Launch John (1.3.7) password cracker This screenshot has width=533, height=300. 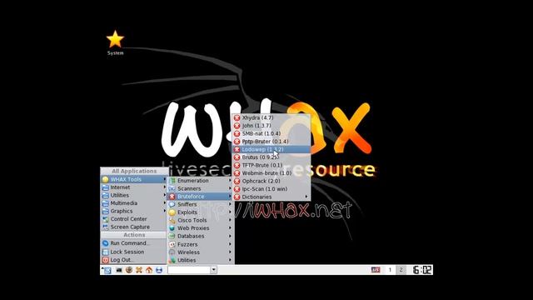(x=271, y=126)
